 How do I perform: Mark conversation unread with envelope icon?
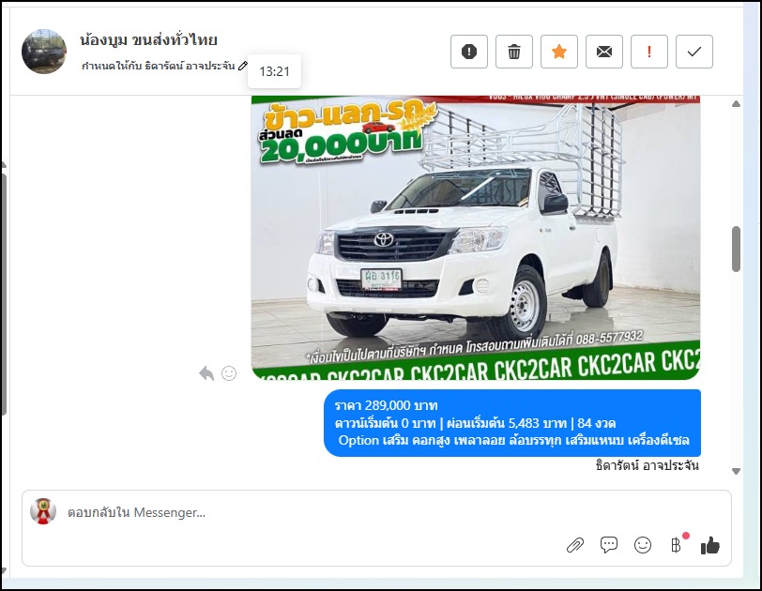coord(604,52)
